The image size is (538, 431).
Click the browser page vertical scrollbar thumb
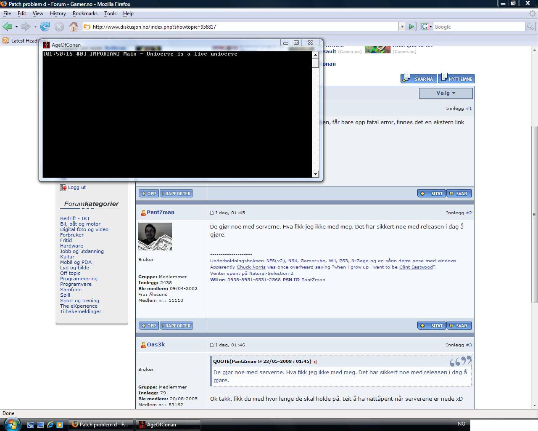click(535, 215)
